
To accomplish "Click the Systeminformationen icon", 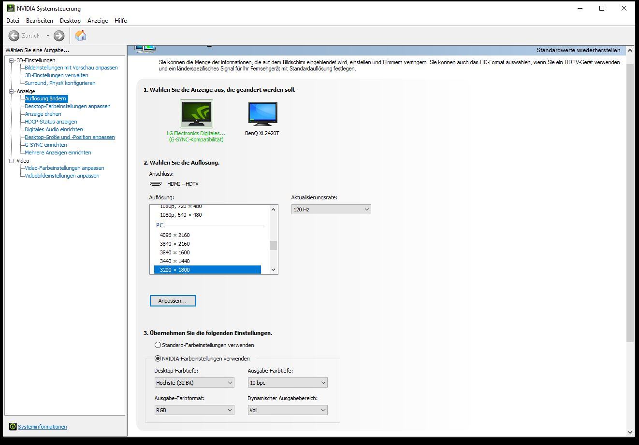I will tap(13, 427).
